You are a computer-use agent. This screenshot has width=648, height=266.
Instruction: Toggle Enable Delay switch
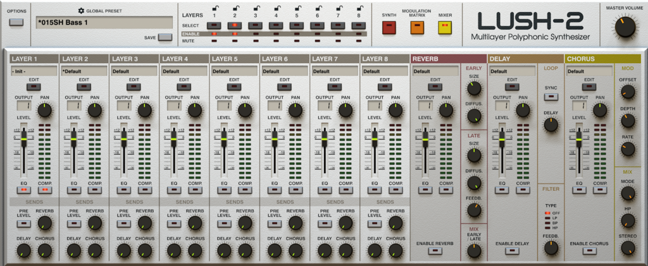(x=511, y=251)
